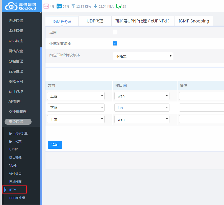Collapse the 高级设置 menu section
224x205 pixels.
[18, 122]
